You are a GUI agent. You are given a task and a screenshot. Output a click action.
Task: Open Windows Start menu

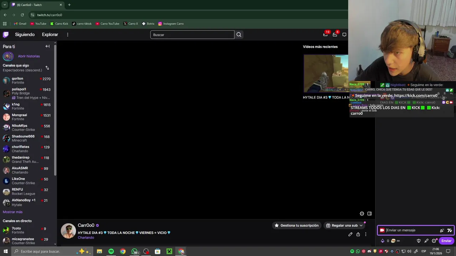coord(5,251)
